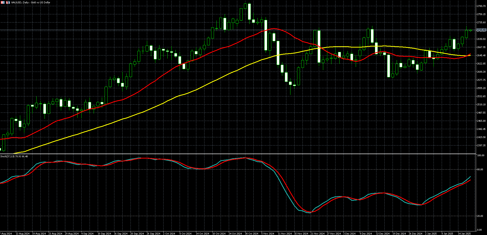The height and width of the screenshot is (235, 487).
Task: Open the one-click trading panel icon
Action: coord(8,2)
